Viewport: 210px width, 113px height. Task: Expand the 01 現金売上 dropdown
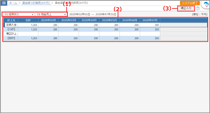point(51,14)
